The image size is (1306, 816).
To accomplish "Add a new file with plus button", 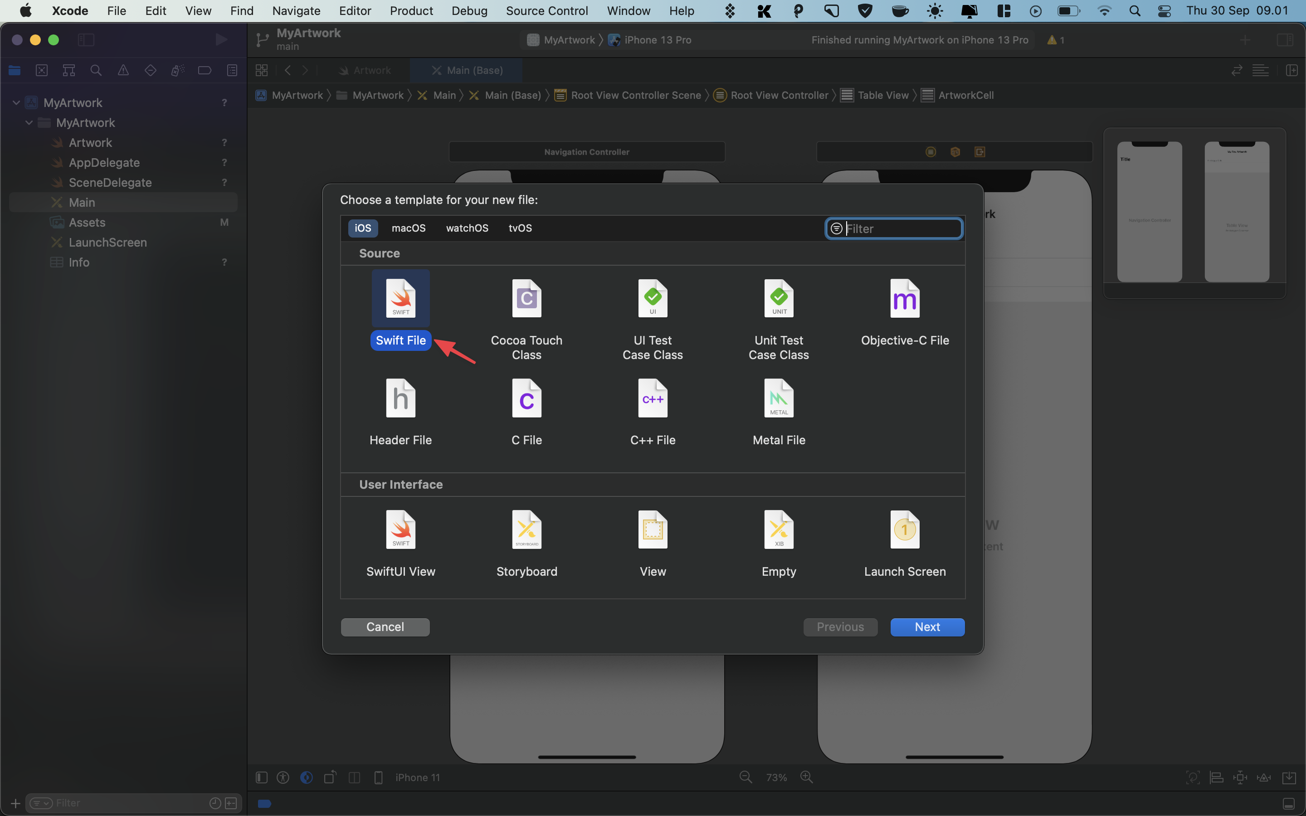I will (x=15, y=803).
